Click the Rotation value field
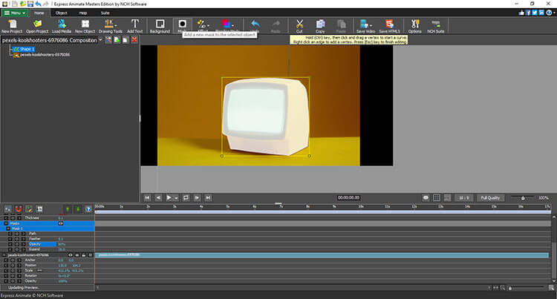 click(x=65, y=276)
